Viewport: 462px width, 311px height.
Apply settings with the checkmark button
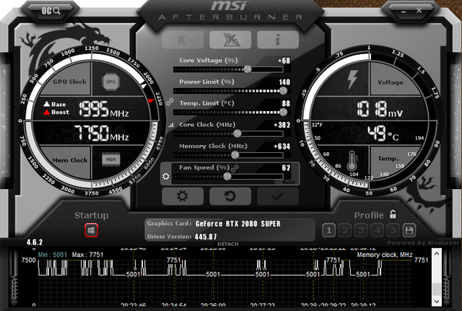tap(278, 196)
